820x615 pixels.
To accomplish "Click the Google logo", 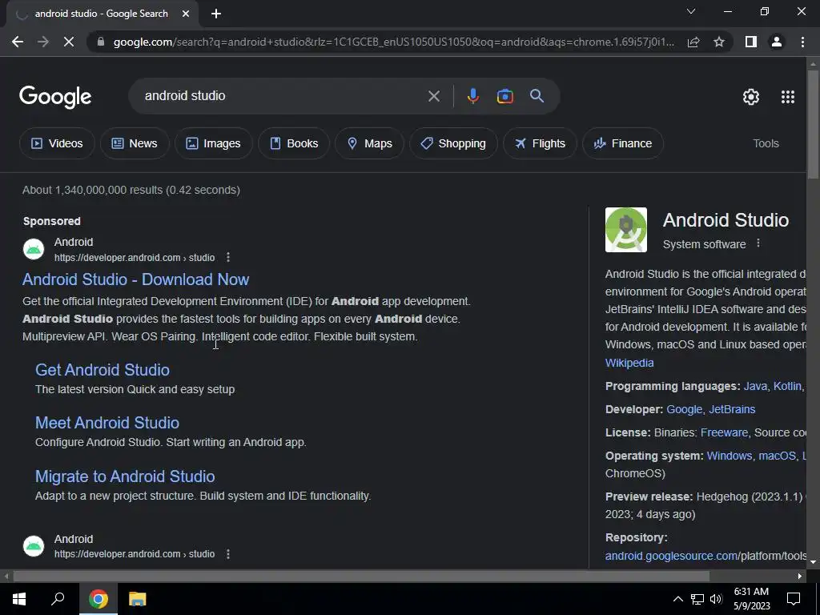I will point(55,97).
